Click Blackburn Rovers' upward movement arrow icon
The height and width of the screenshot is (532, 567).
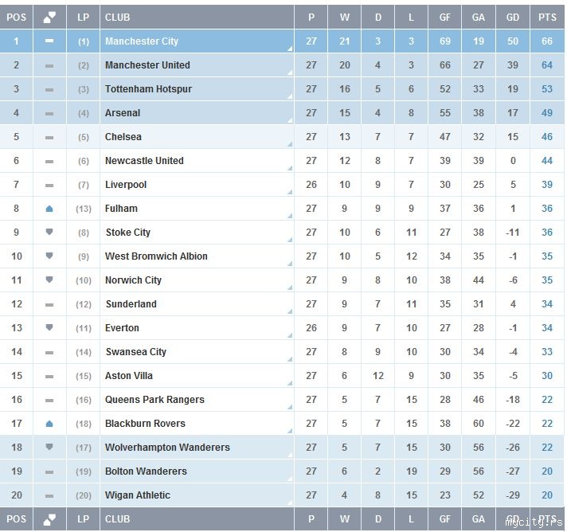[x=49, y=424]
